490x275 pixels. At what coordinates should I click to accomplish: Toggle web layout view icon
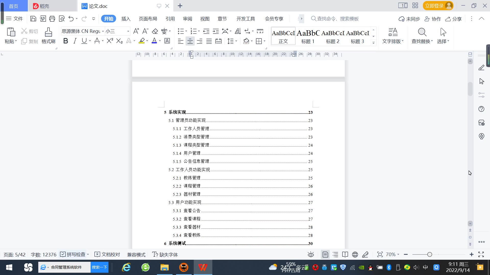click(x=355, y=255)
